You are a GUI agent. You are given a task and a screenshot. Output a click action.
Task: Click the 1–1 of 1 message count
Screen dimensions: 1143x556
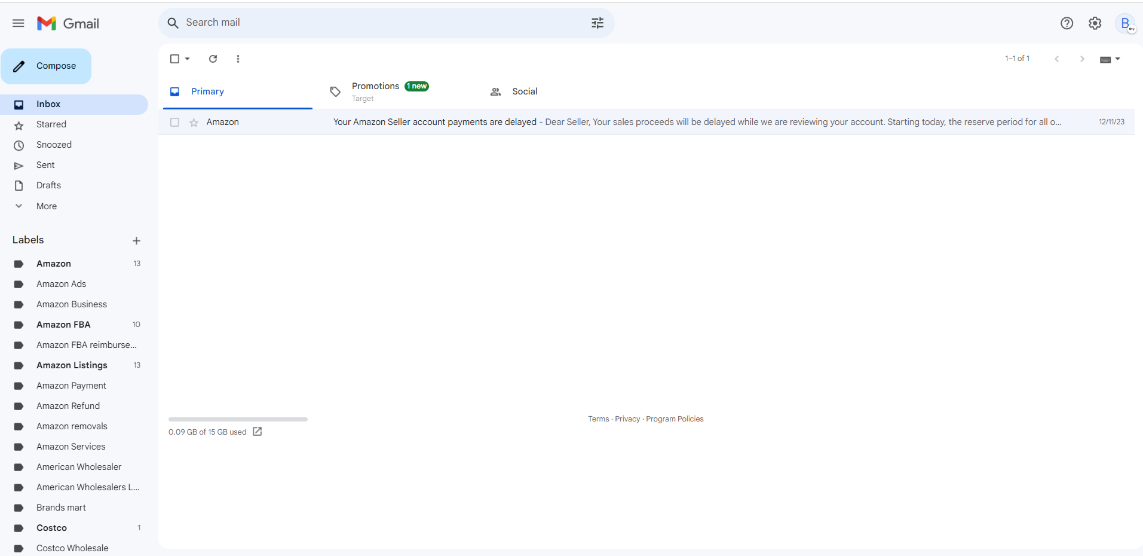(x=1017, y=59)
